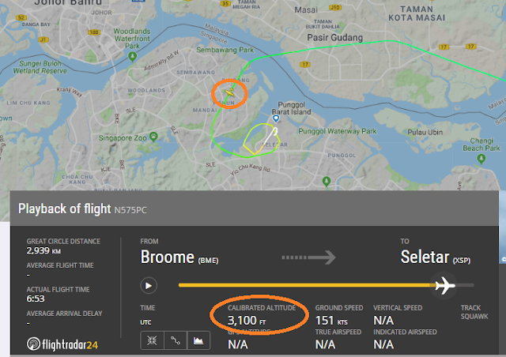Viewport: 506px width, 357px height.
Task: Click the yellow track loop near Seletar
Action: [x=262, y=139]
